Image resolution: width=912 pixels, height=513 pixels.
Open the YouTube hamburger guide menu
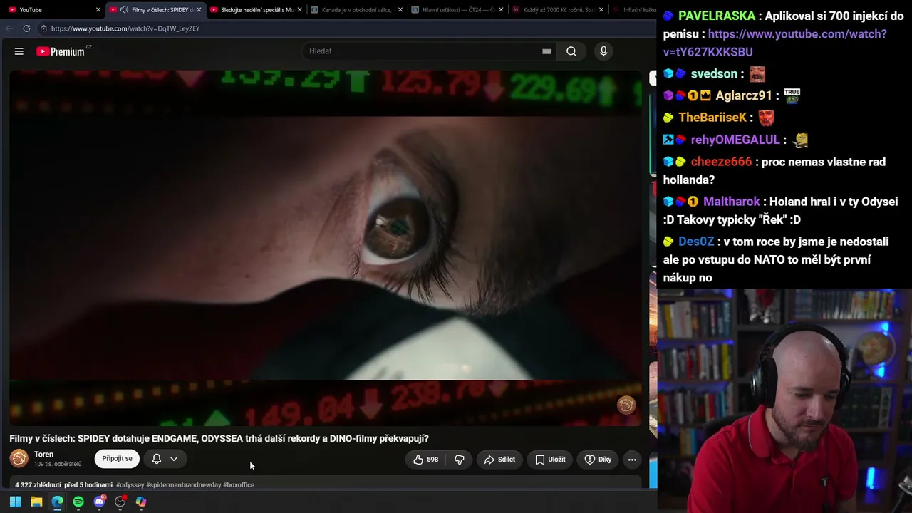point(19,51)
